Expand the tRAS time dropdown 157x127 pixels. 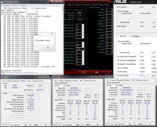point(83,34)
